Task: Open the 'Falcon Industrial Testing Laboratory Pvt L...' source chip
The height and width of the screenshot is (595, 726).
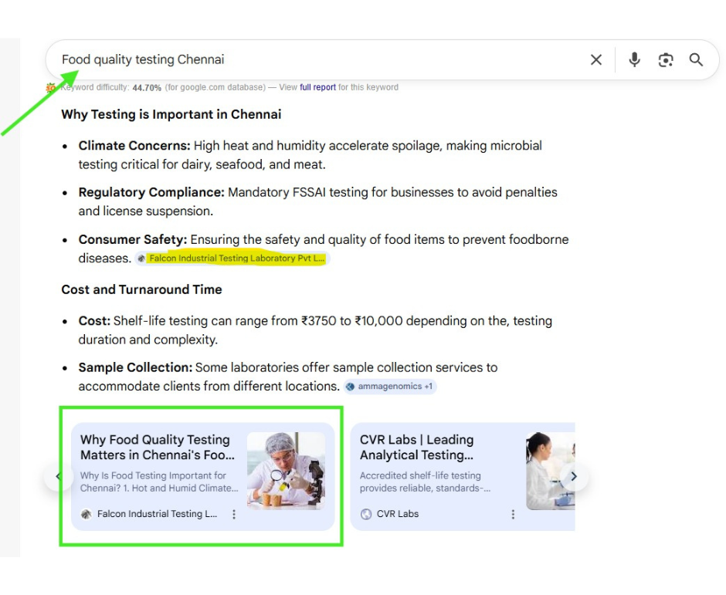Action: 232,259
